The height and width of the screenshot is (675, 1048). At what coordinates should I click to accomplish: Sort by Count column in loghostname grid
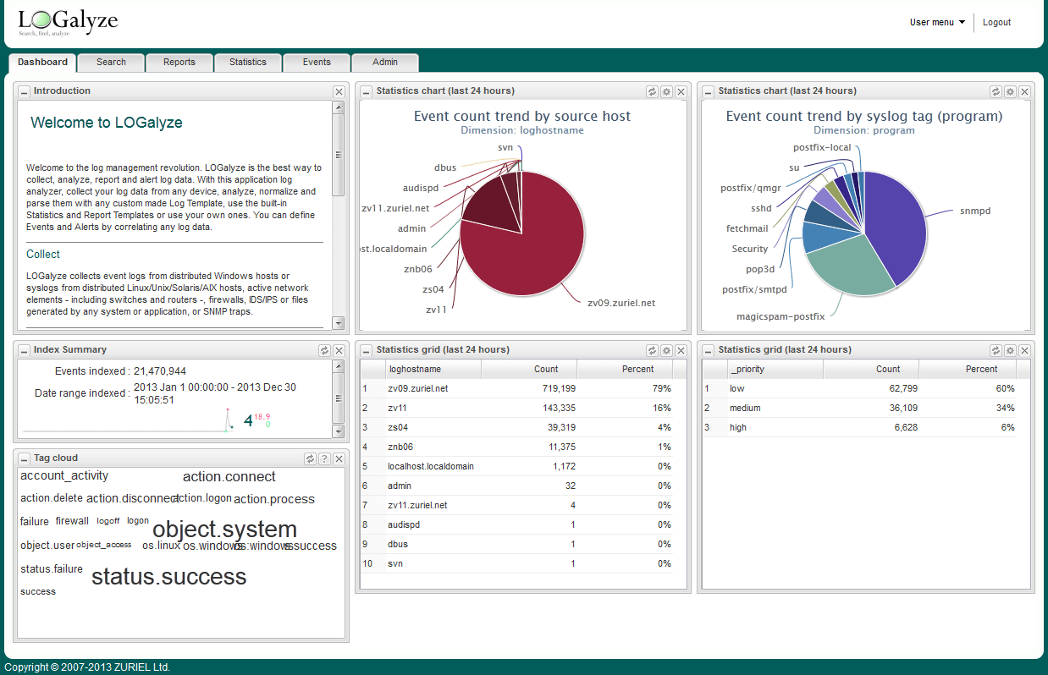tap(546, 370)
